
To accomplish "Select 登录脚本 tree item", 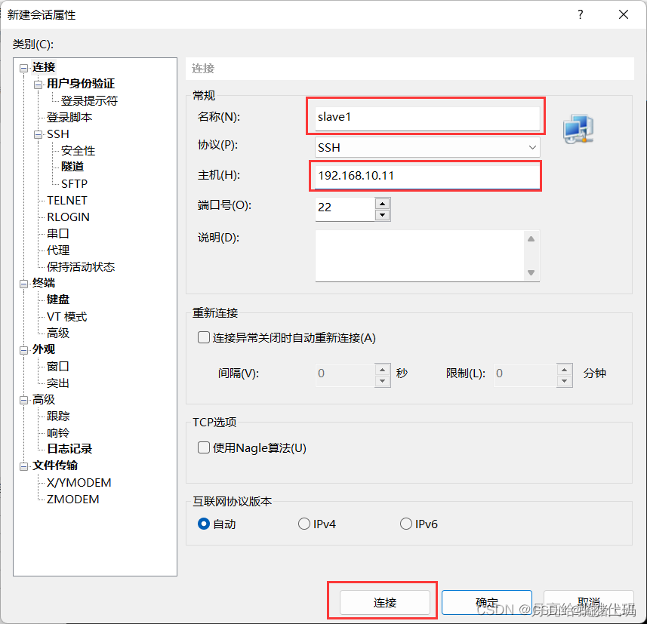I will point(69,118).
